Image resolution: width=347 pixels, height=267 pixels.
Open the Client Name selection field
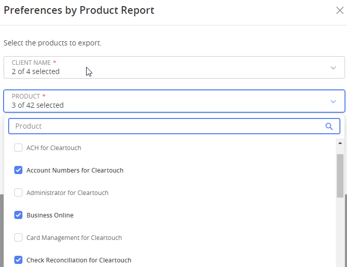point(168,67)
